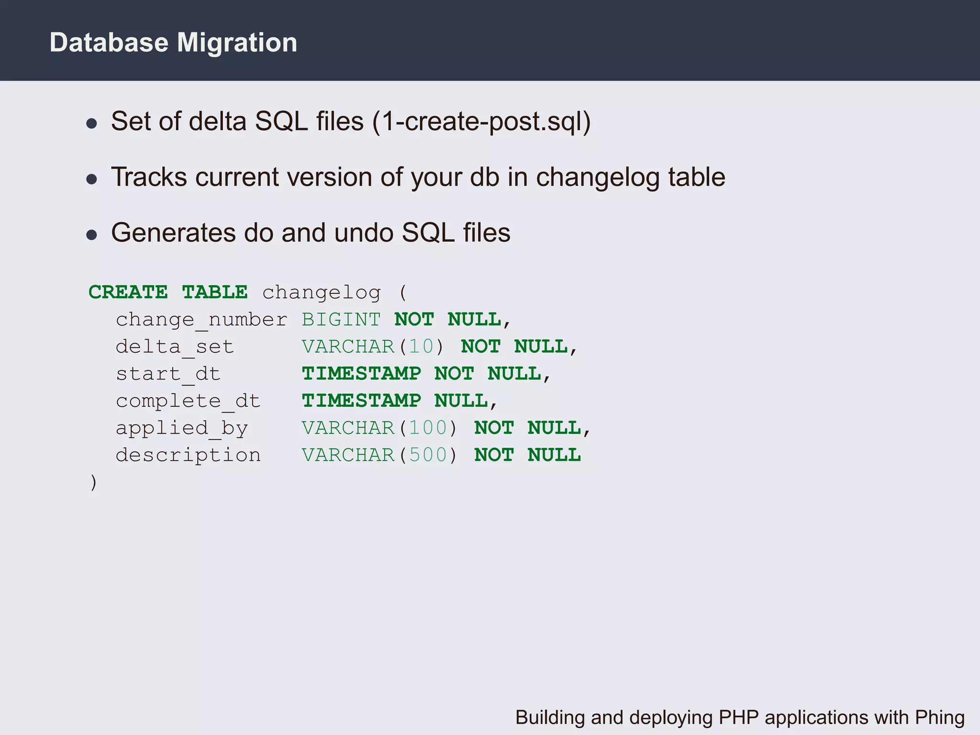Viewport: 980px width, 735px height.
Task: Click the '1-create-post.sql' filename text
Action: pos(481,121)
